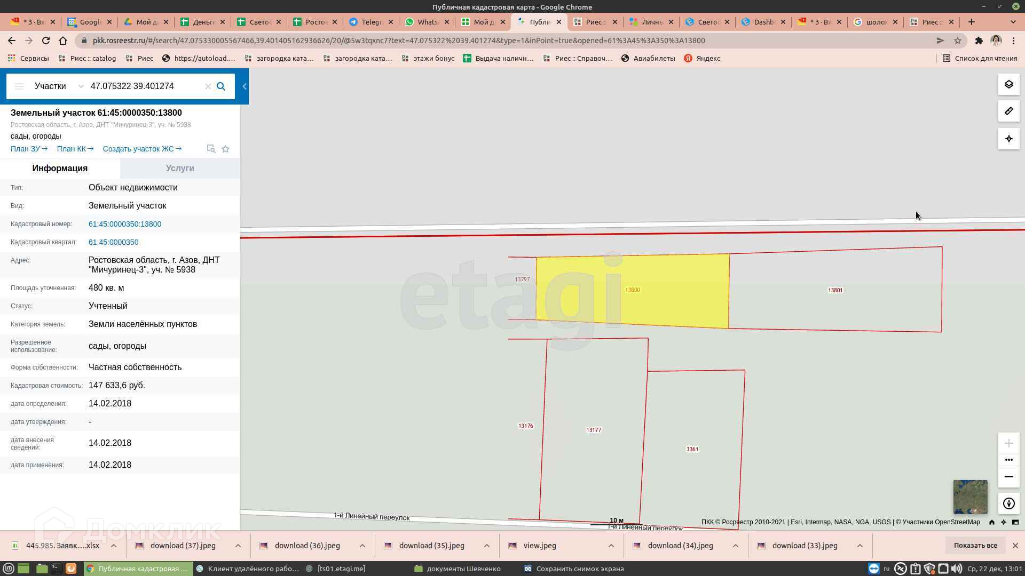
Task: Click the locate-me crosshair button on map
Action: [1008, 139]
